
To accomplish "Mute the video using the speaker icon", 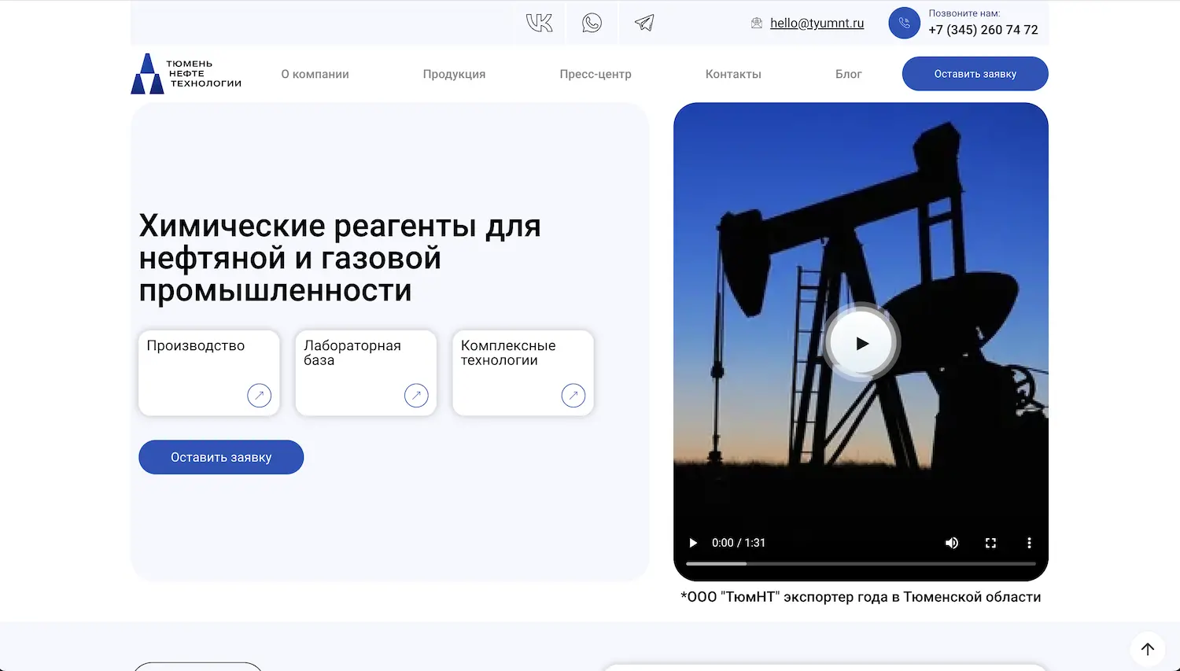I will coord(952,543).
